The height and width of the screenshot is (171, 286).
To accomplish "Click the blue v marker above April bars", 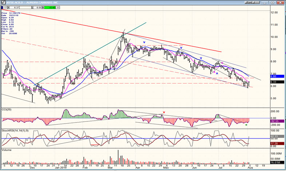I will [x=144, y=42].
